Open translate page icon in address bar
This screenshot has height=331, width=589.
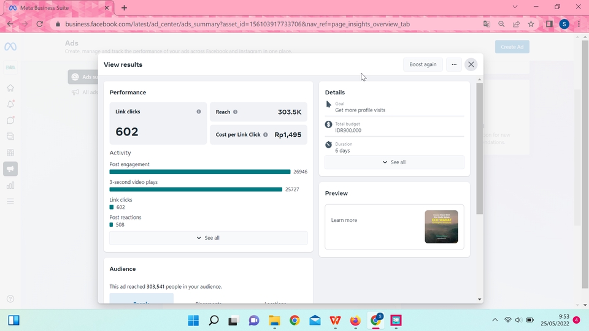pyautogui.click(x=487, y=24)
